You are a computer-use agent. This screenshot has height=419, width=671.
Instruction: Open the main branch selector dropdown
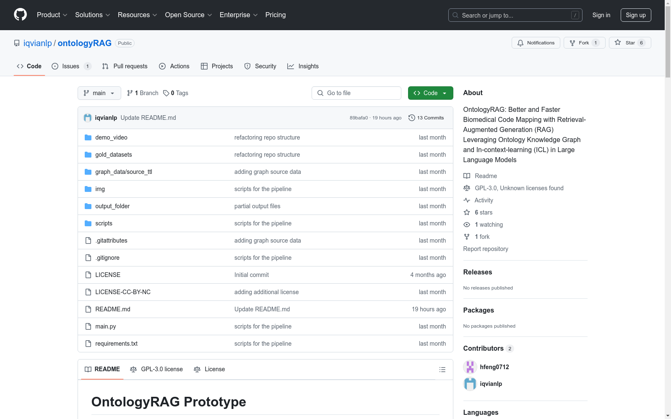tap(99, 93)
